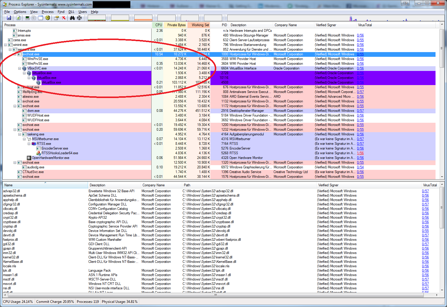
Task: Open the DLL menu
Action: pyautogui.click(x=72, y=12)
